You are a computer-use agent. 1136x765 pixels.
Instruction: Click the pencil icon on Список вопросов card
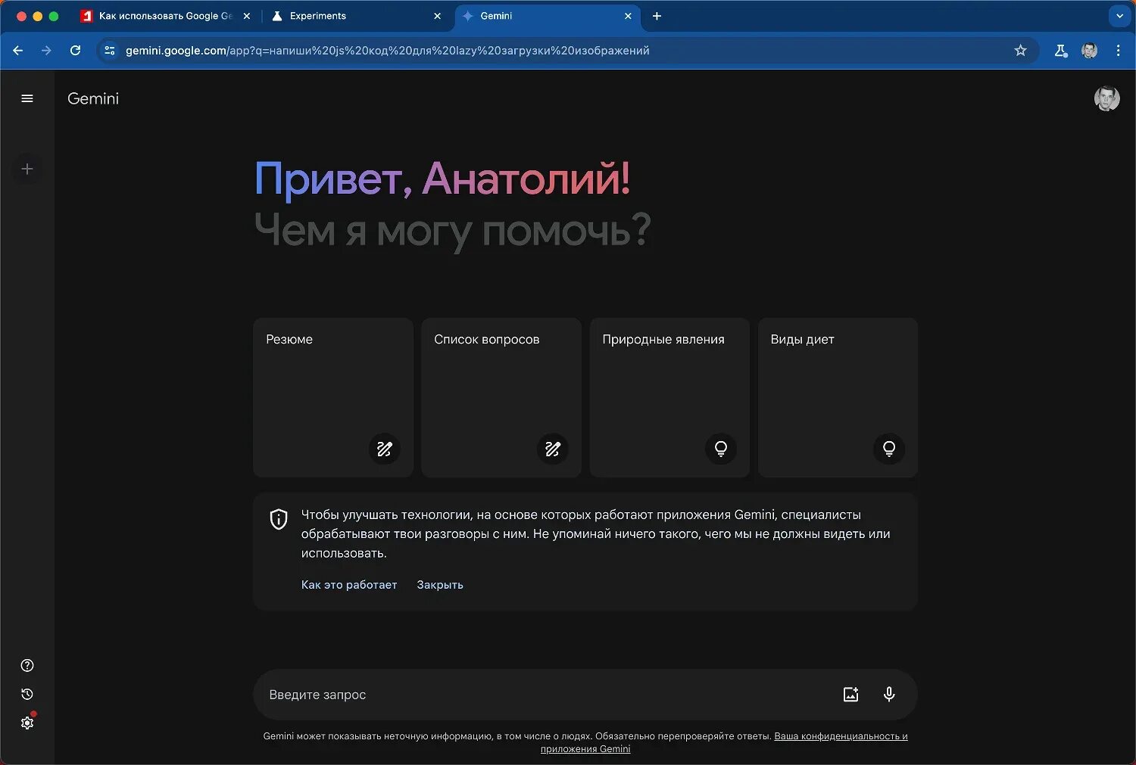553,449
